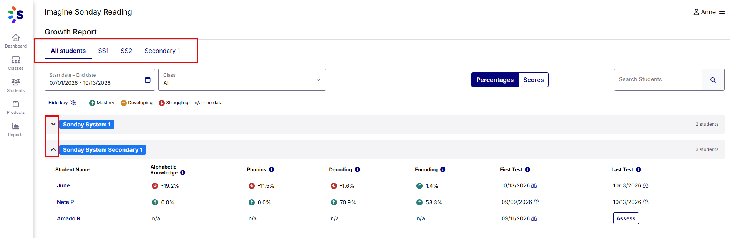View Amado R's first test report icon
This screenshot has height=238, width=730.
(534, 218)
